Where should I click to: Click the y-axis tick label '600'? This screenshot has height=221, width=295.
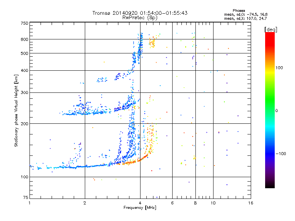click(24, 39)
